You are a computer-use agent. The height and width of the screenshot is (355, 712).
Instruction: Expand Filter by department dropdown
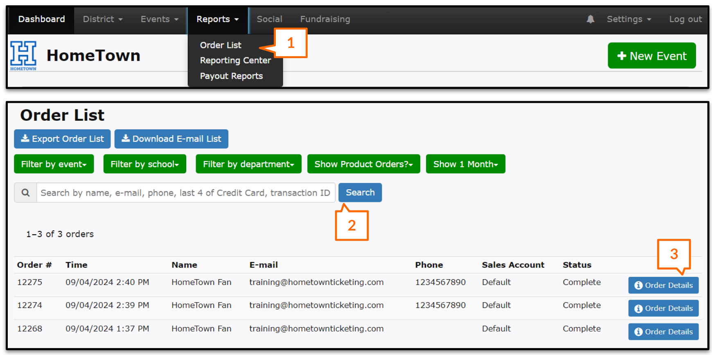tap(248, 164)
